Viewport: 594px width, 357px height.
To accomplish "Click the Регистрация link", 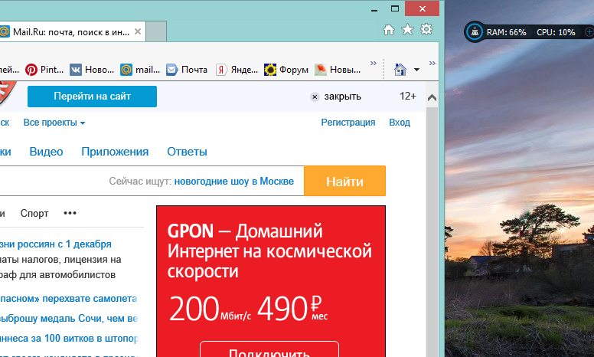I will tap(348, 123).
